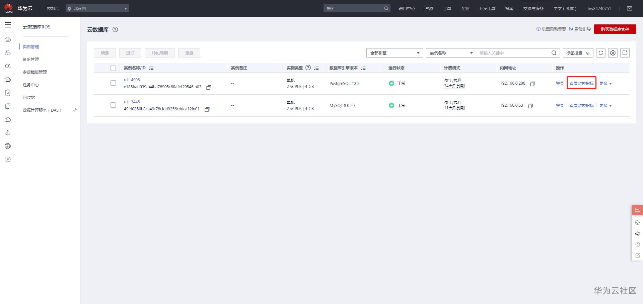The height and width of the screenshot is (304, 643).
Task: Toggle the select-all instances checkbox
Action: coord(113,68)
